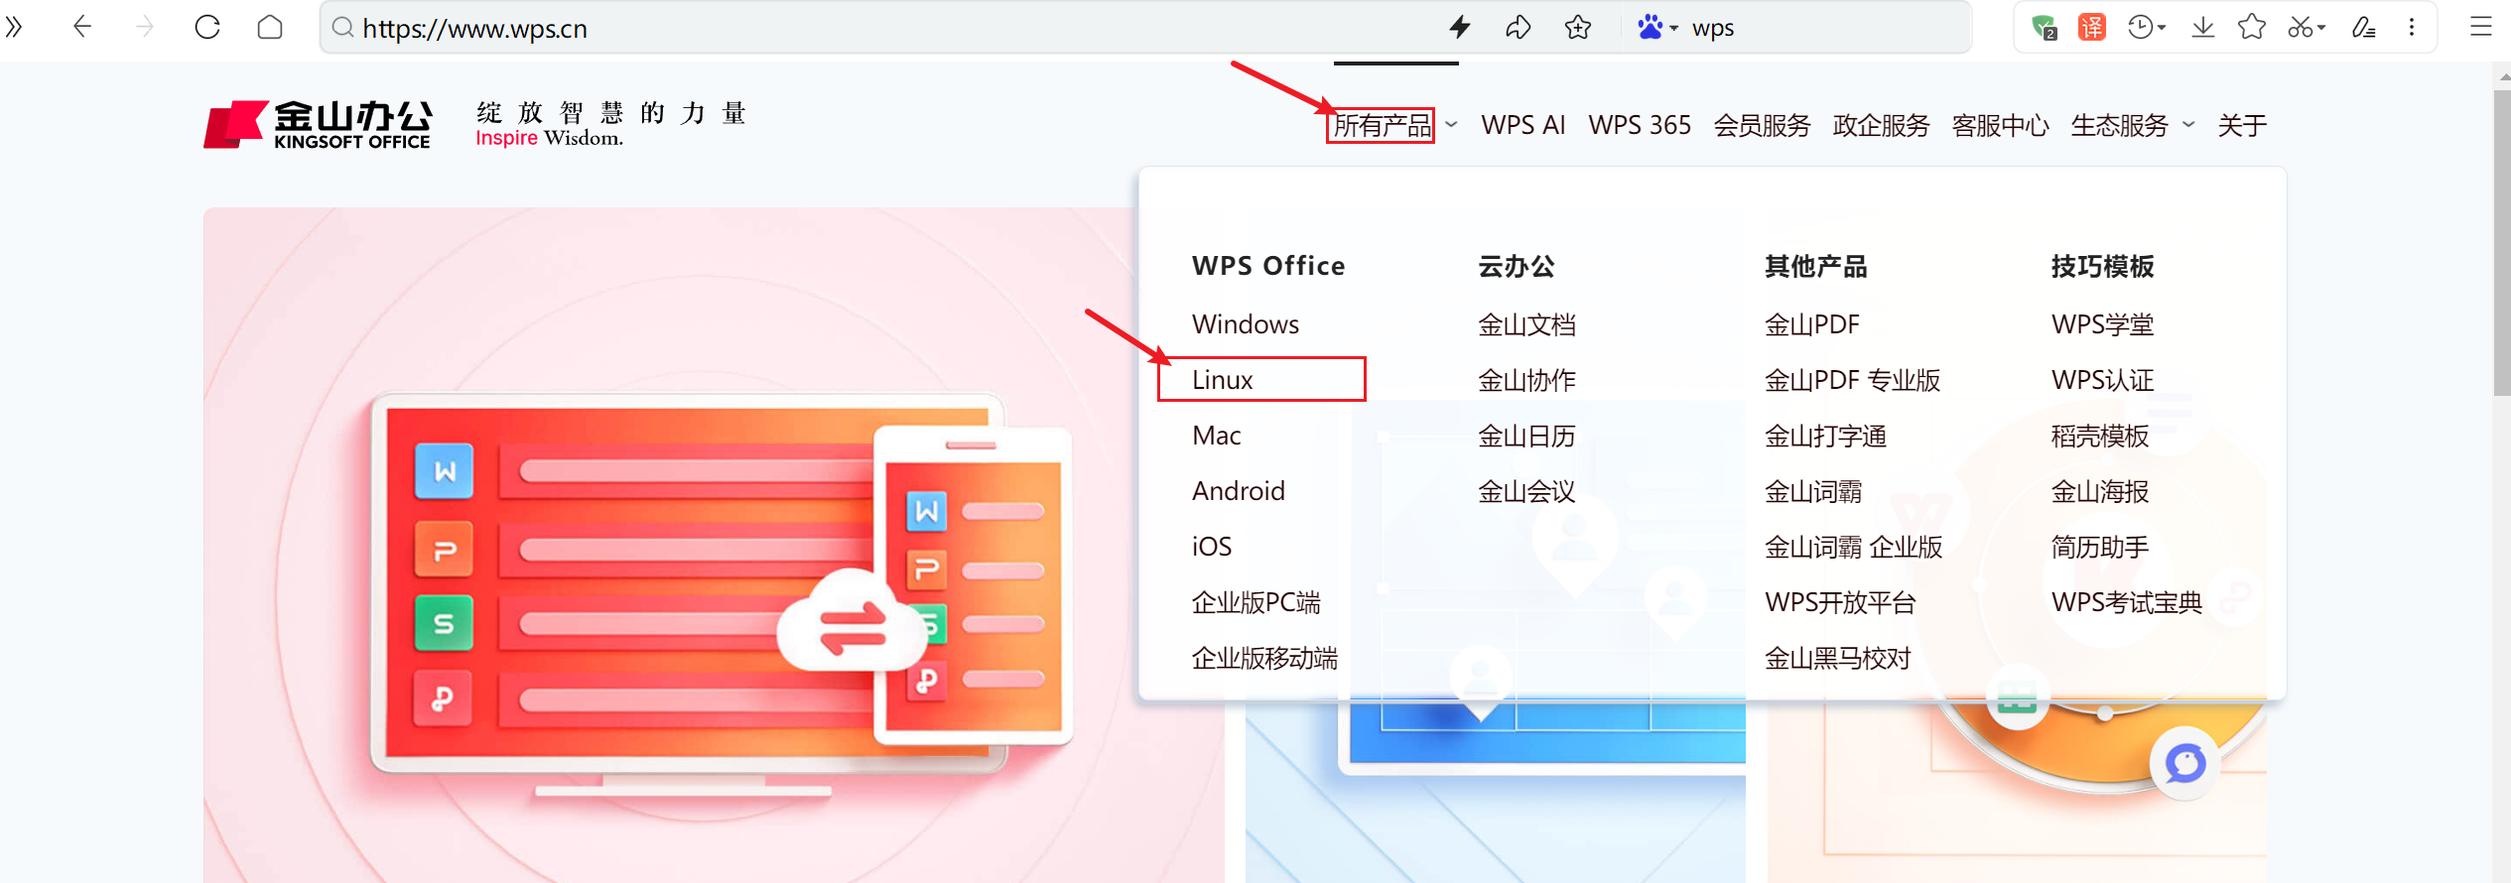Go to browser home page icon
2511x883 pixels.
click(270, 27)
